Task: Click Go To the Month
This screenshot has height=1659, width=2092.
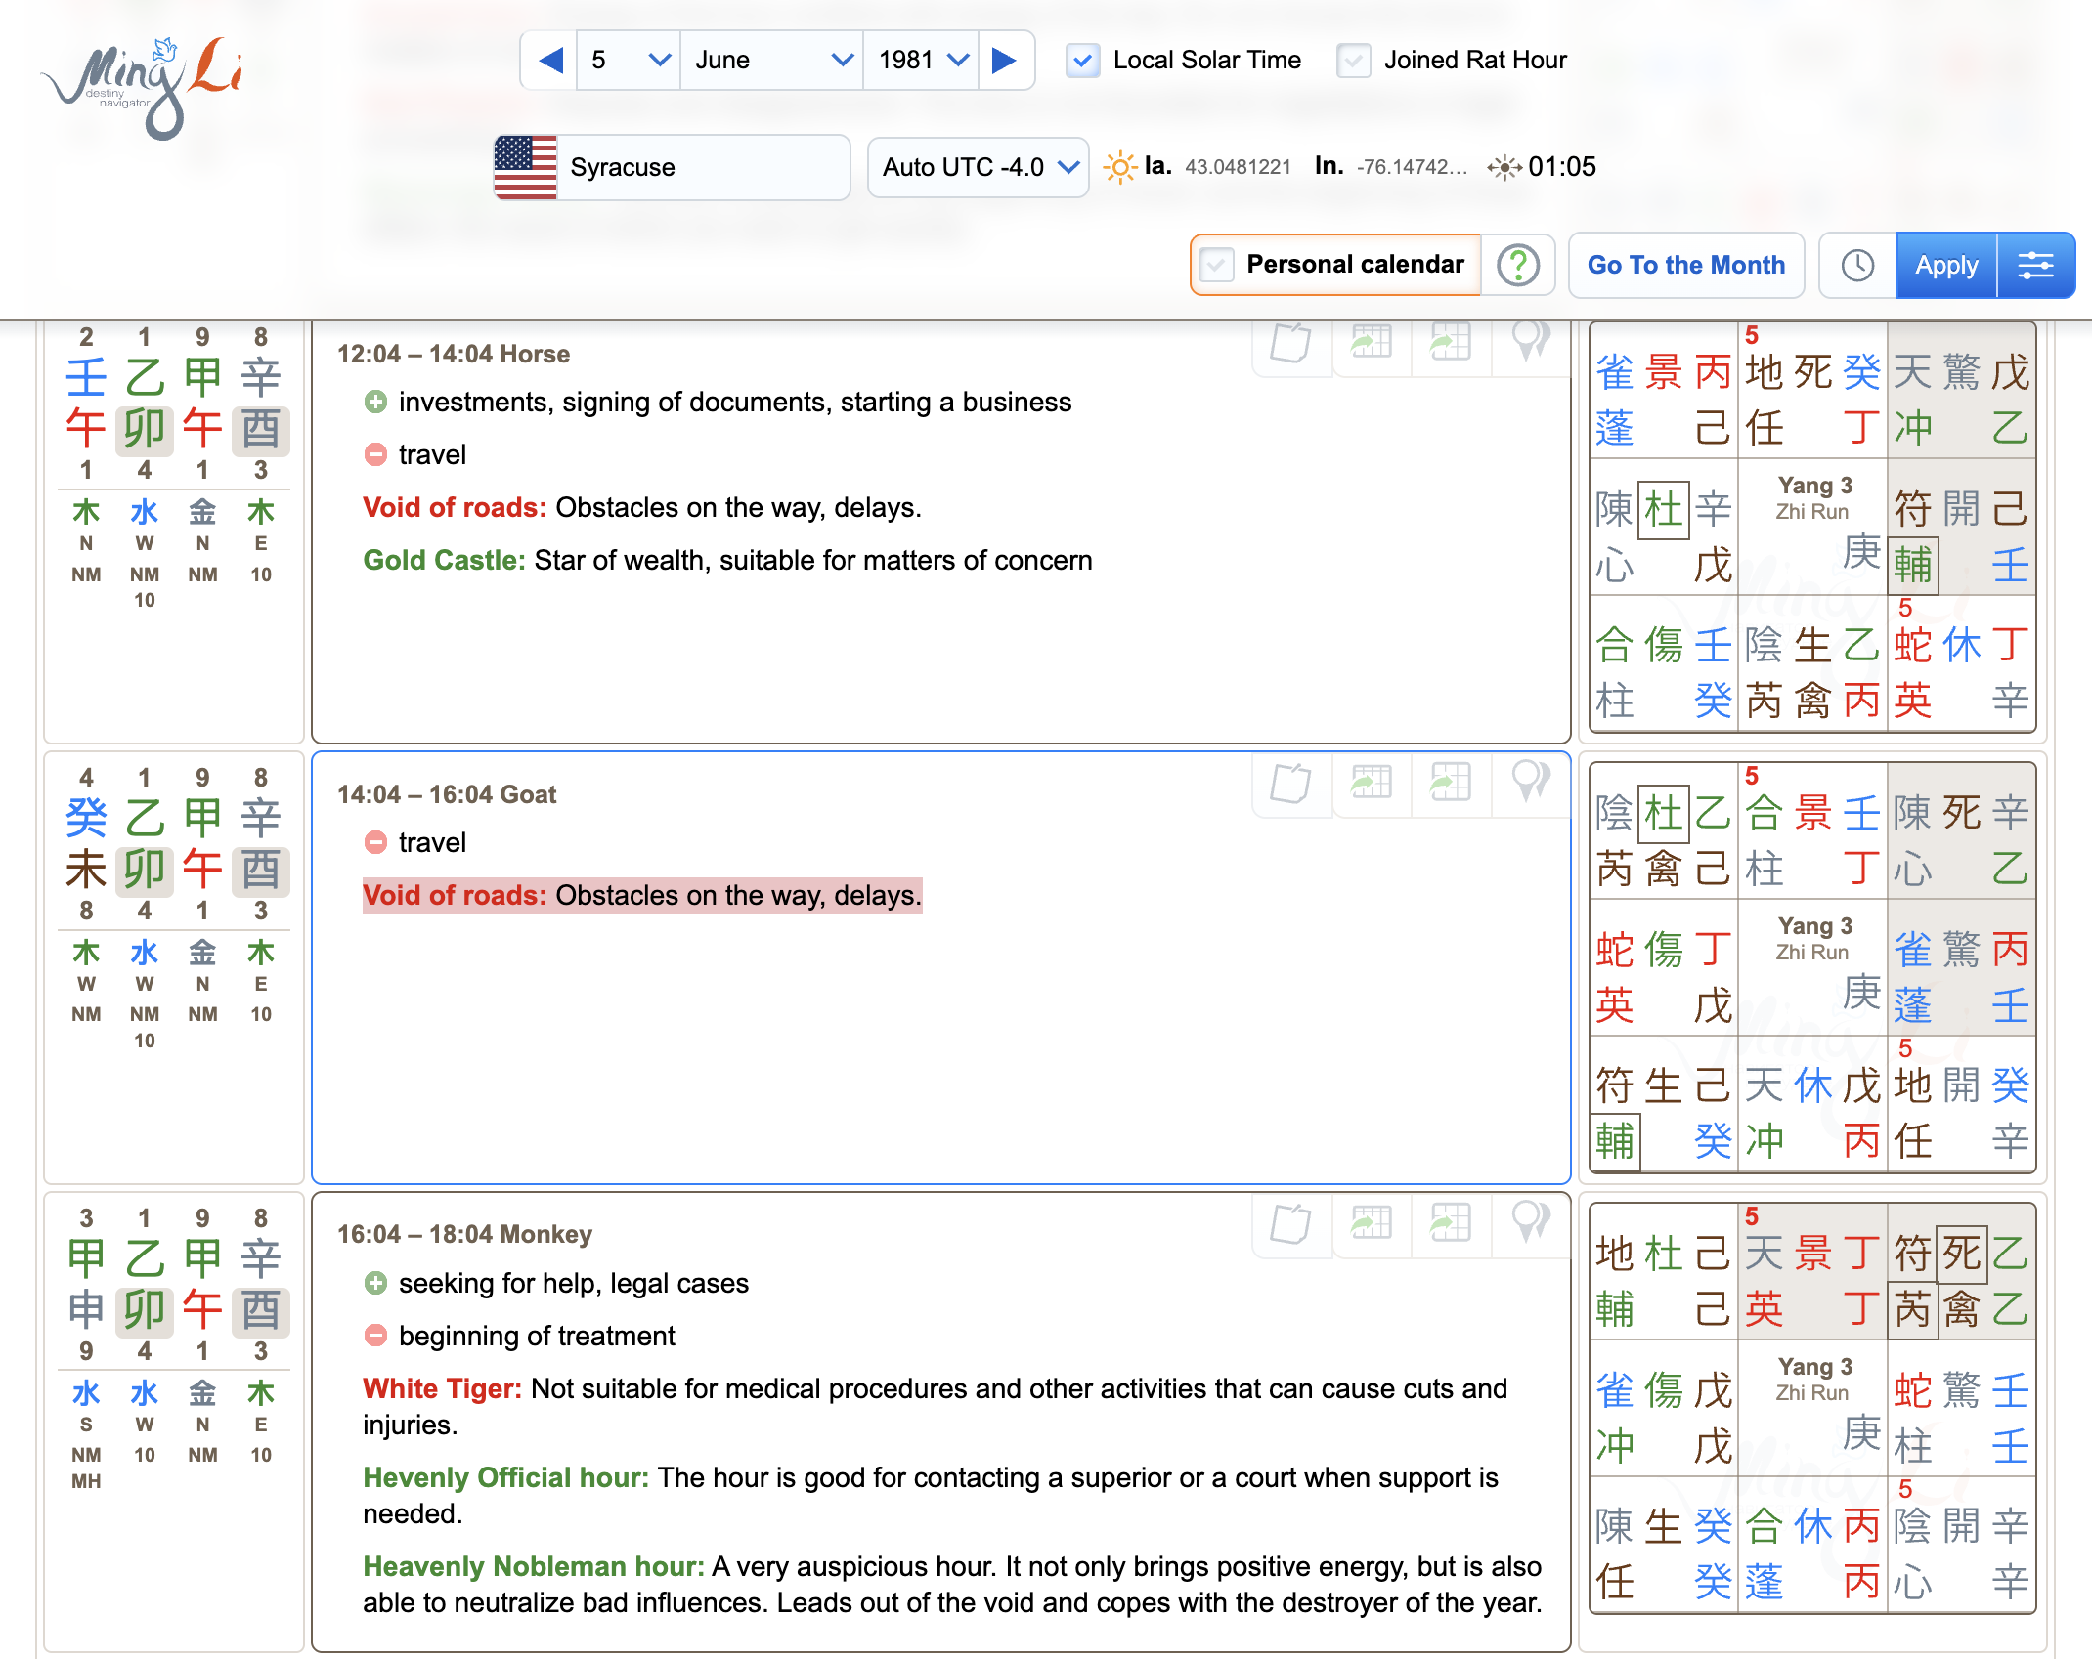Action: (x=1686, y=265)
